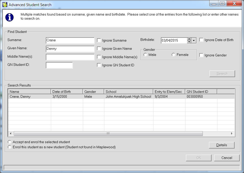Enable the Ignore Surname checkbox
Screen dimensions: 244x173
tap(99, 40)
